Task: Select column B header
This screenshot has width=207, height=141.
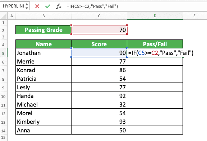Action: [43, 16]
